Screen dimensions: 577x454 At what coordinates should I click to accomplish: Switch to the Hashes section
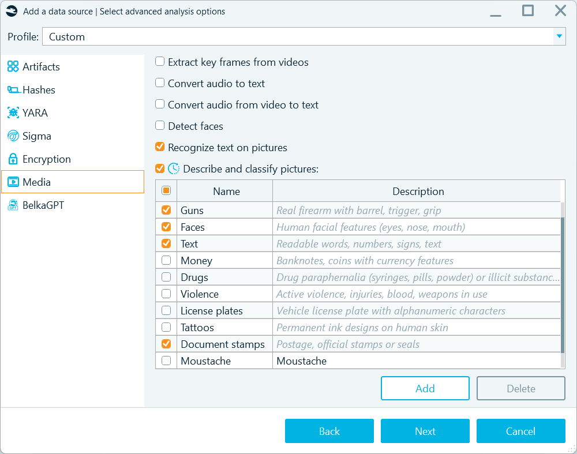(12, 89)
